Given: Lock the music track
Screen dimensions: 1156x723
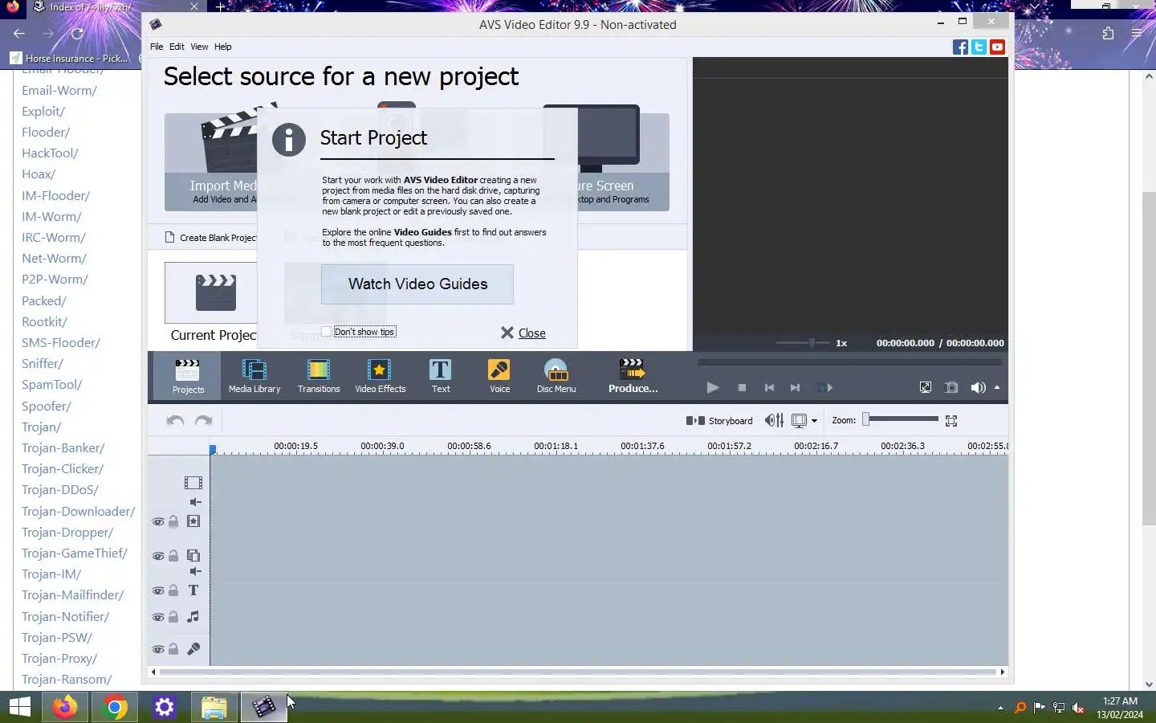Looking at the screenshot, I should [173, 617].
